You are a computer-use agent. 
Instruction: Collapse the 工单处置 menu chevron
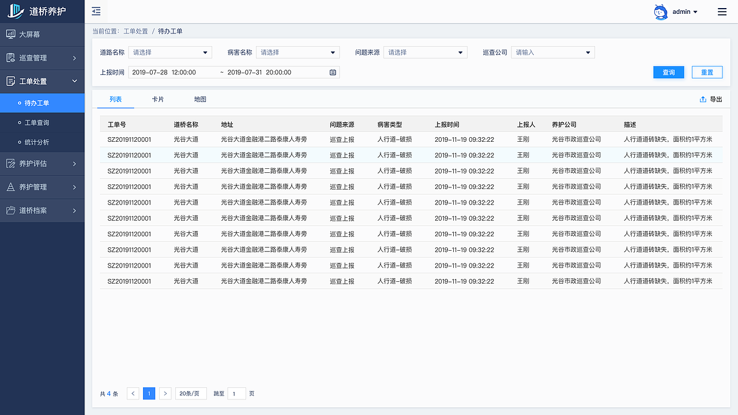pyautogui.click(x=74, y=81)
